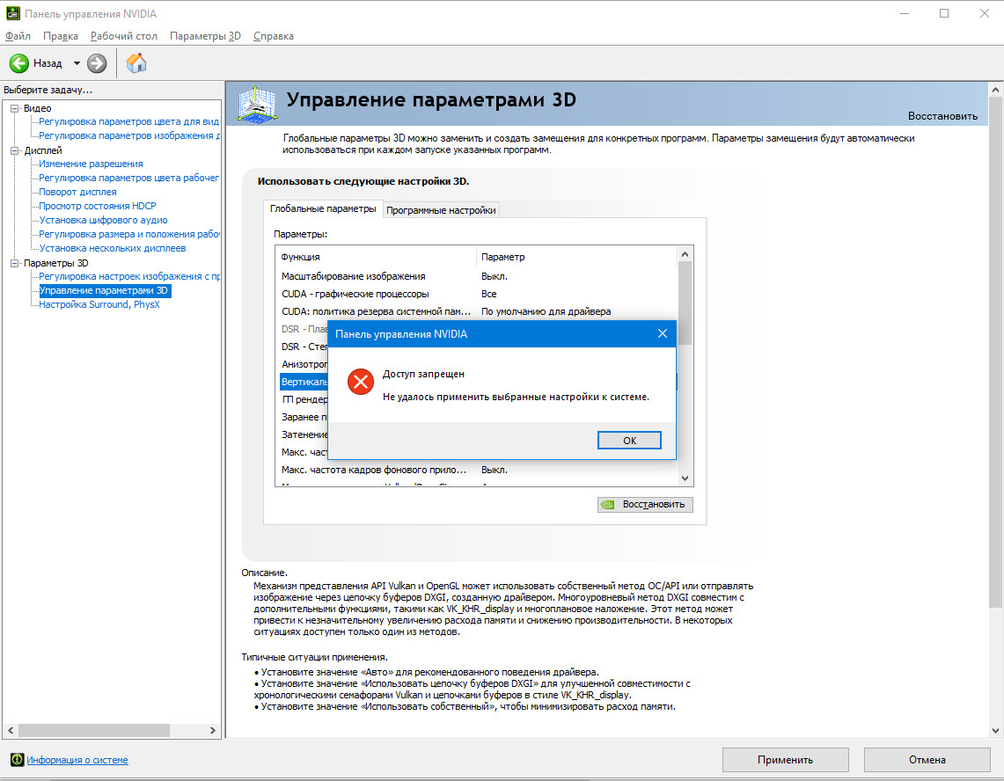This screenshot has width=1004, height=781.
Task: Click the Применить button
Action: (x=785, y=760)
